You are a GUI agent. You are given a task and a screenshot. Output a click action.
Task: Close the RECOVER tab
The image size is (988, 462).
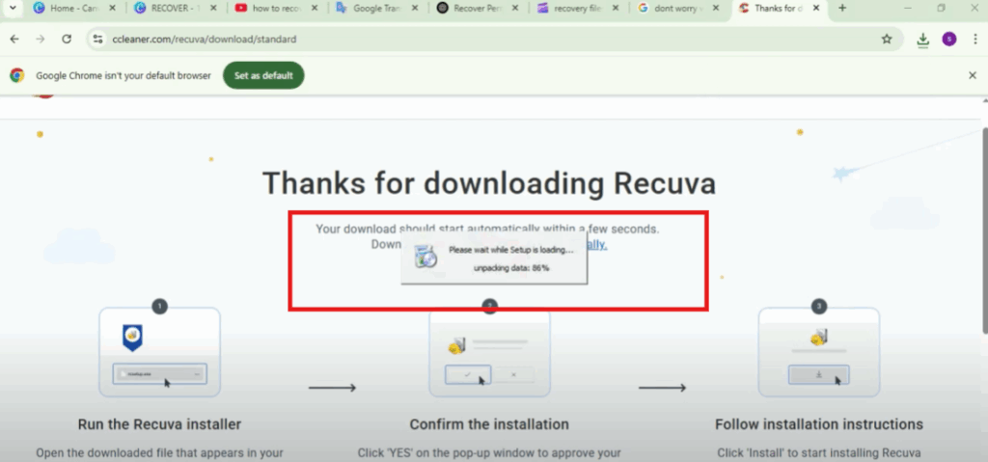(214, 9)
